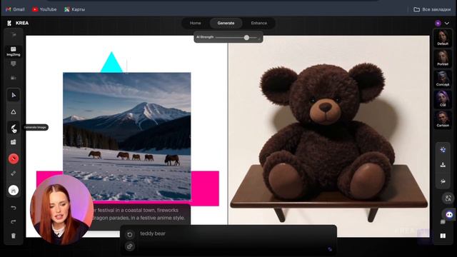Click the sparkle enhance icon
The width and height of the screenshot is (457, 257).
[443, 150]
